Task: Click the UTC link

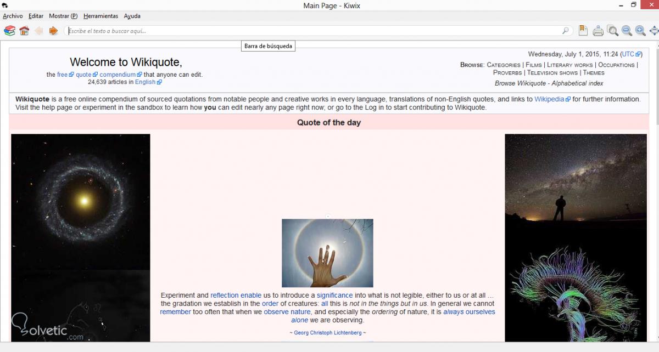Action: click(x=629, y=54)
